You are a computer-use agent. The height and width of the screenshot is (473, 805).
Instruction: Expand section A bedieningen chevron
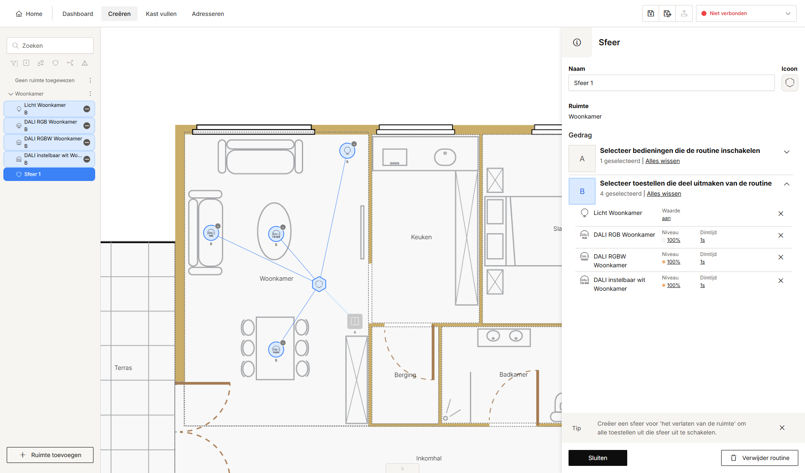tap(787, 152)
